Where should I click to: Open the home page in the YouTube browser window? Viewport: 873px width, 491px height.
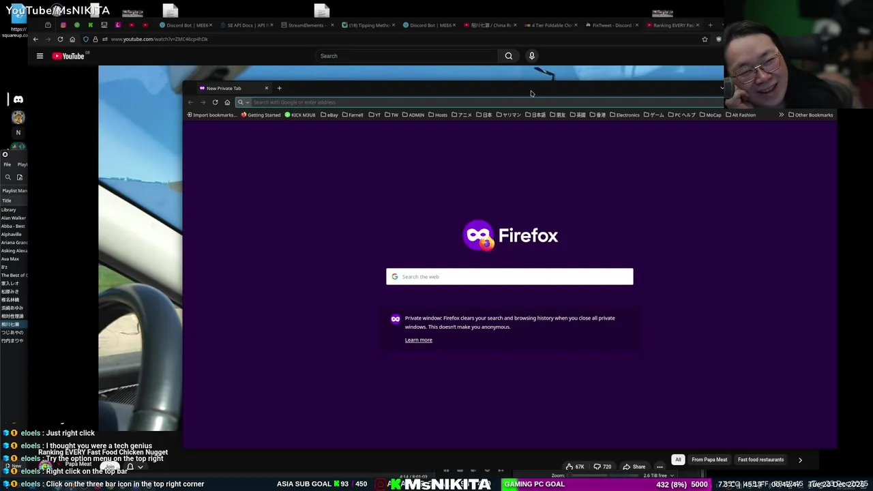point(72,39)
